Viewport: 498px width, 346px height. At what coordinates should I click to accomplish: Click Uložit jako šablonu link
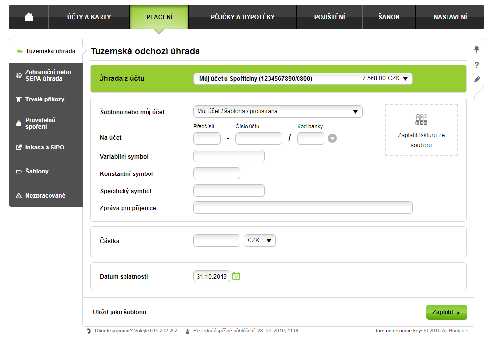tap(119, 312)
